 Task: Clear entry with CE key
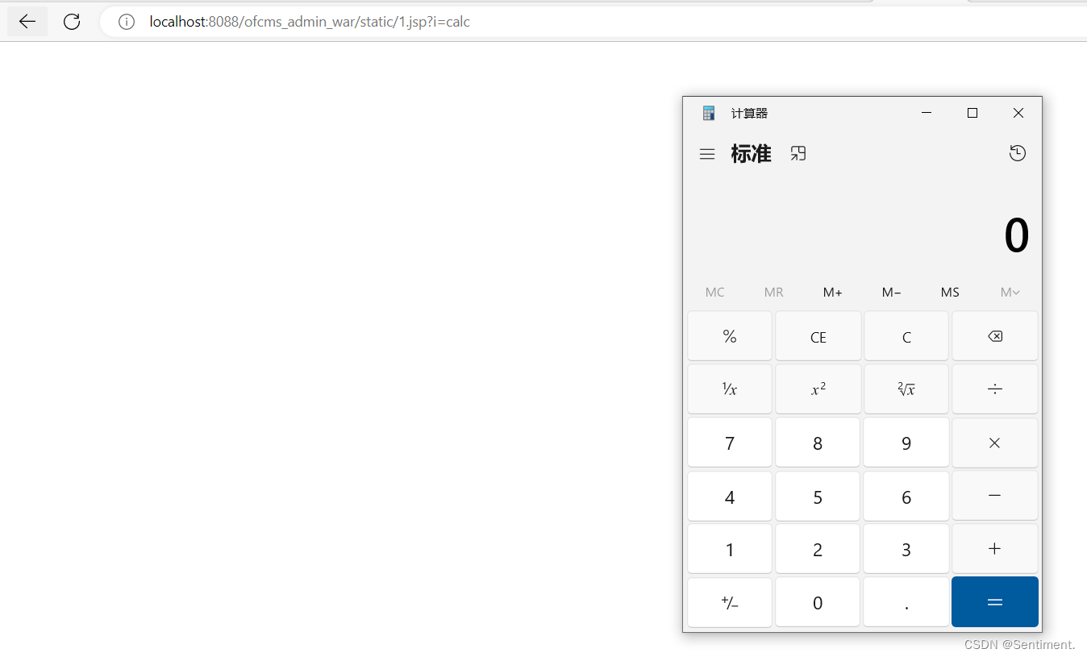(x=818, y=336)
